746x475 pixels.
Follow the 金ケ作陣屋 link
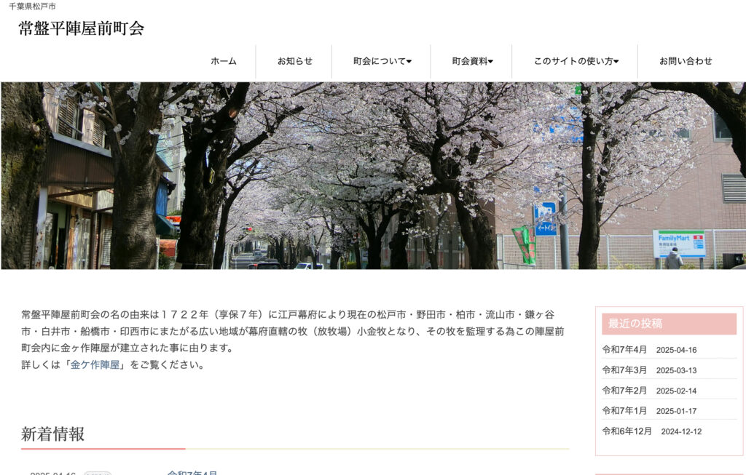(x=95, y=365)
